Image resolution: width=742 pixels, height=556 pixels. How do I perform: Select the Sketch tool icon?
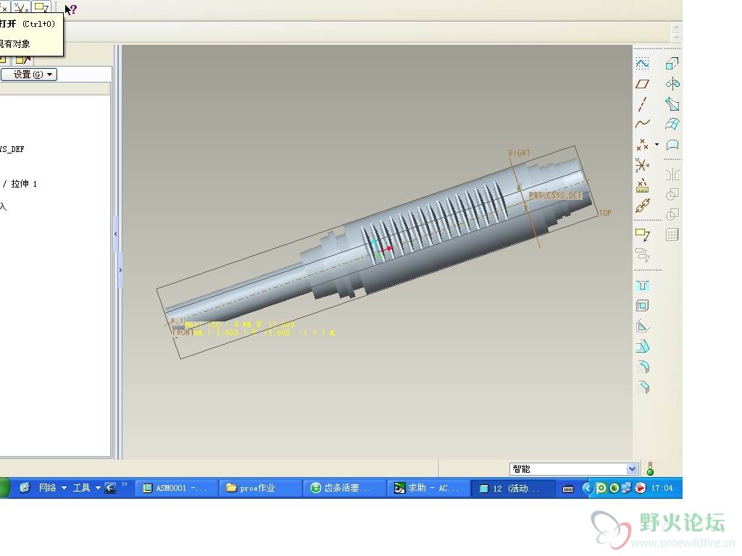[x=642, y=64]
